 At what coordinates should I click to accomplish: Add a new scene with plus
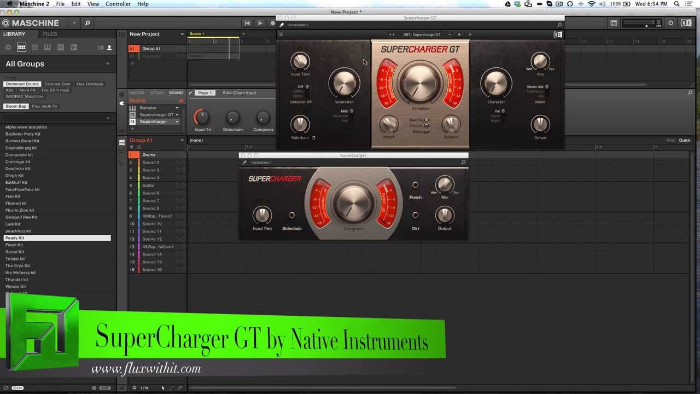[x=243, y=34]
